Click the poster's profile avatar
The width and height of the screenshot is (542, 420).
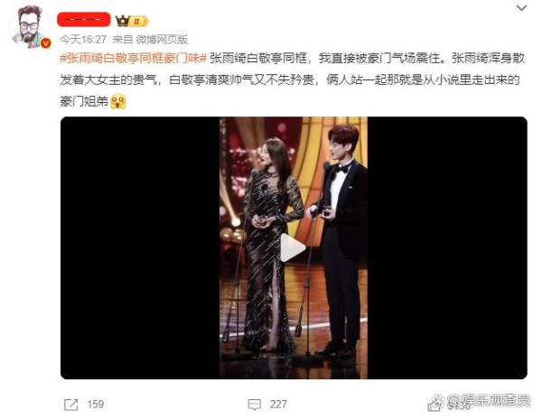point(29,26)
